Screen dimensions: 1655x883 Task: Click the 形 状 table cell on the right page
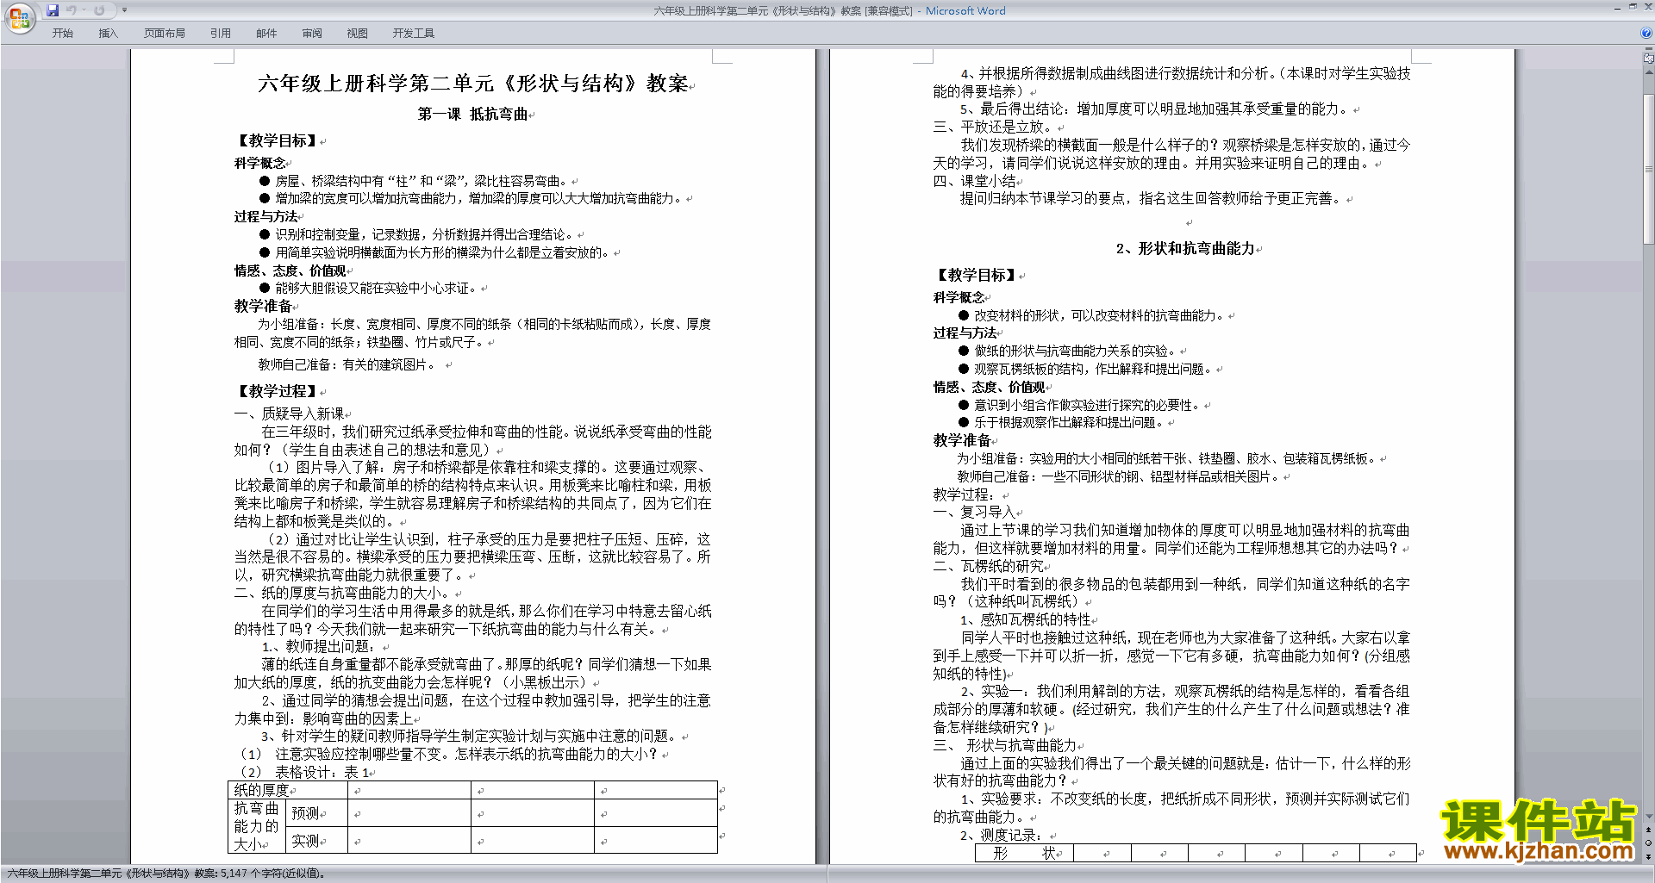(x=1024, y=853)
